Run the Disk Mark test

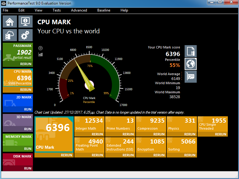coord(18,168)
